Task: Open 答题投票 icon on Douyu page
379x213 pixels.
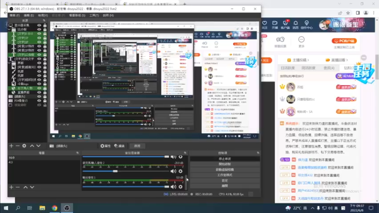Action: tap(280, 39)
